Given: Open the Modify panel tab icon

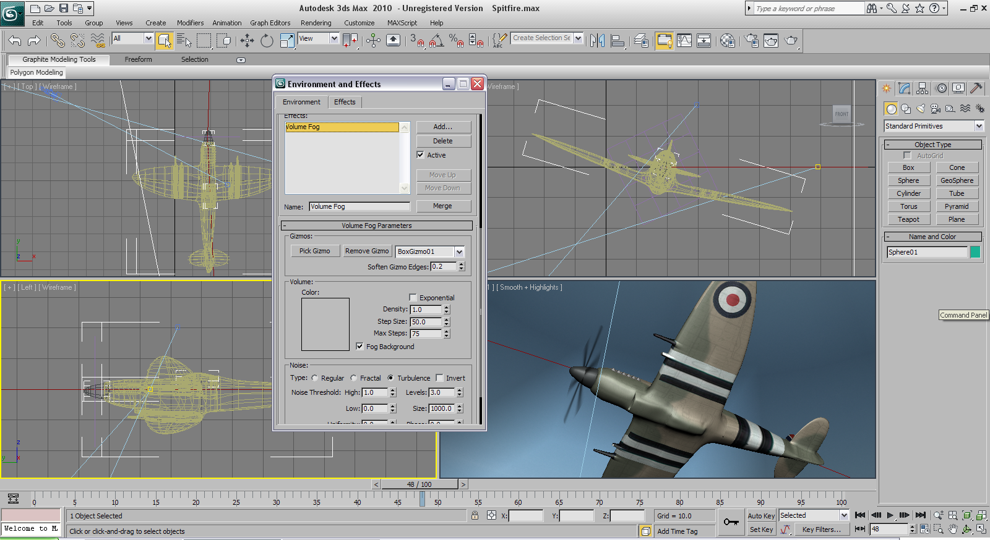Looking at the screenshot, I should pos(905,88).
